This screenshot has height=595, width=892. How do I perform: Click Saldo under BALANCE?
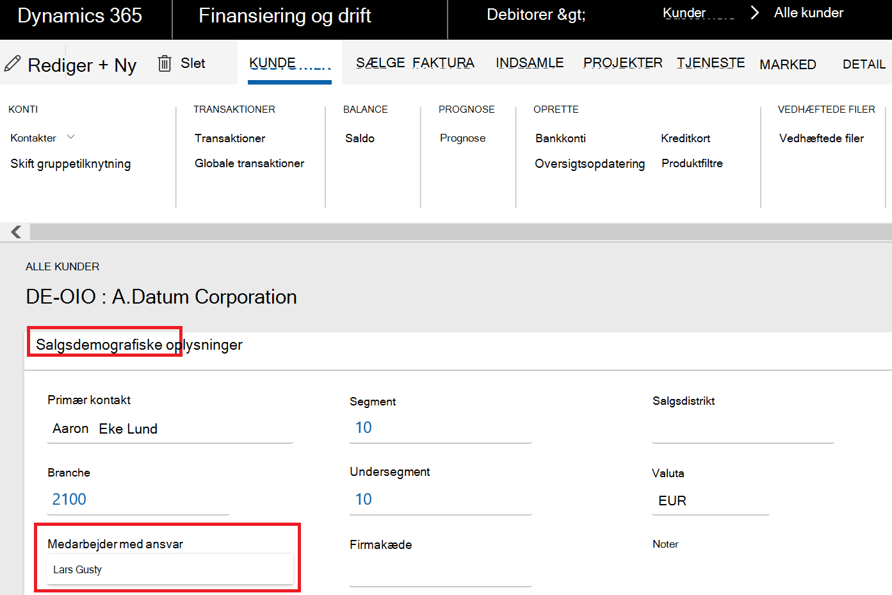pyautogui.click(x=360, y=138)
